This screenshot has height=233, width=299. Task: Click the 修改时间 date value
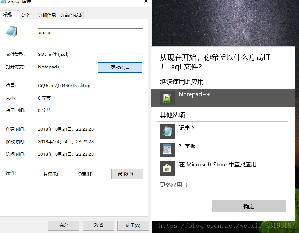tap(66, 142)
